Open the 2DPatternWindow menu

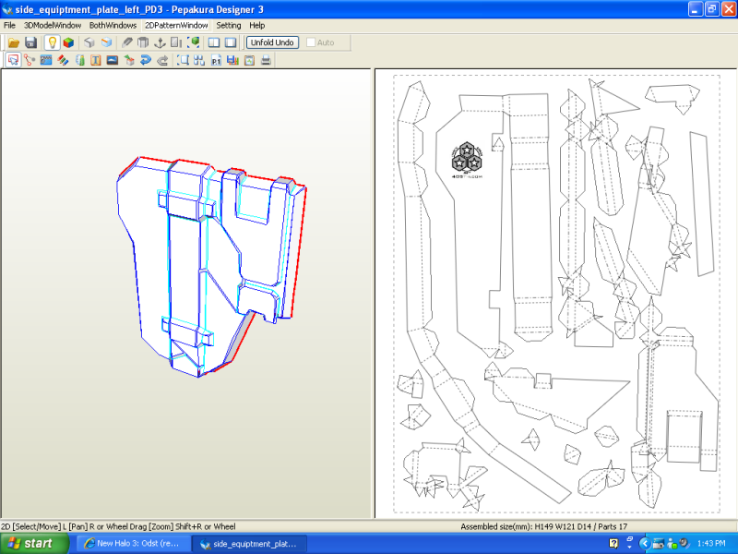[x=176, y=25]
